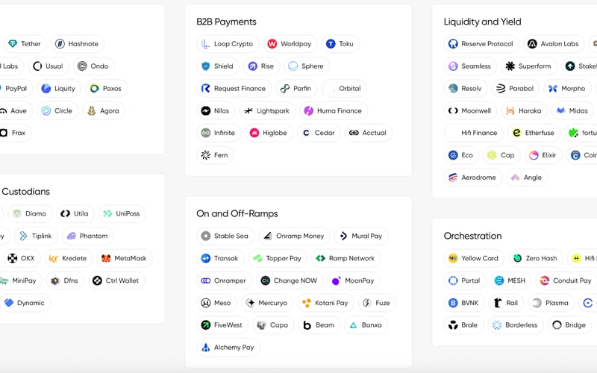
Task: Select the Frax chip
Action: [14, 133]
